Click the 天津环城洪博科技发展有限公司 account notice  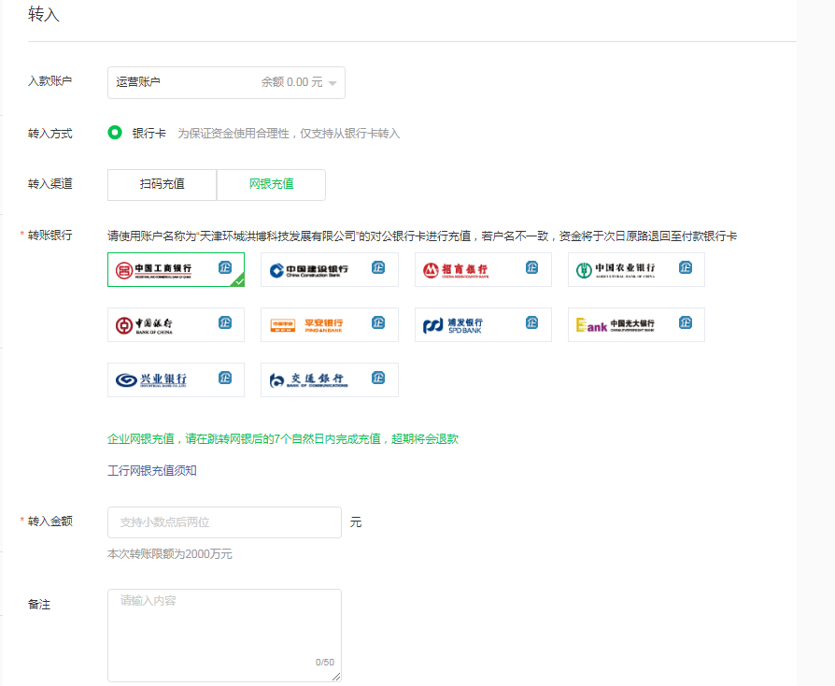[x=422, y=236]
